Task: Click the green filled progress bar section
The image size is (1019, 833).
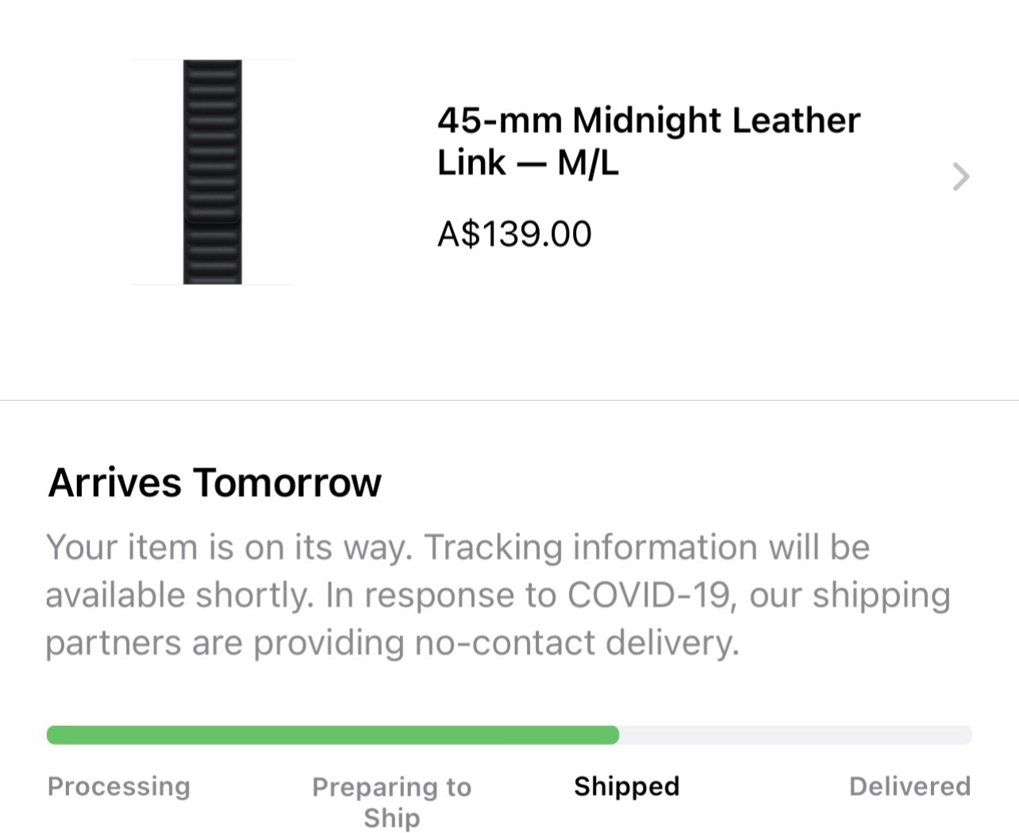Action: 333,735
